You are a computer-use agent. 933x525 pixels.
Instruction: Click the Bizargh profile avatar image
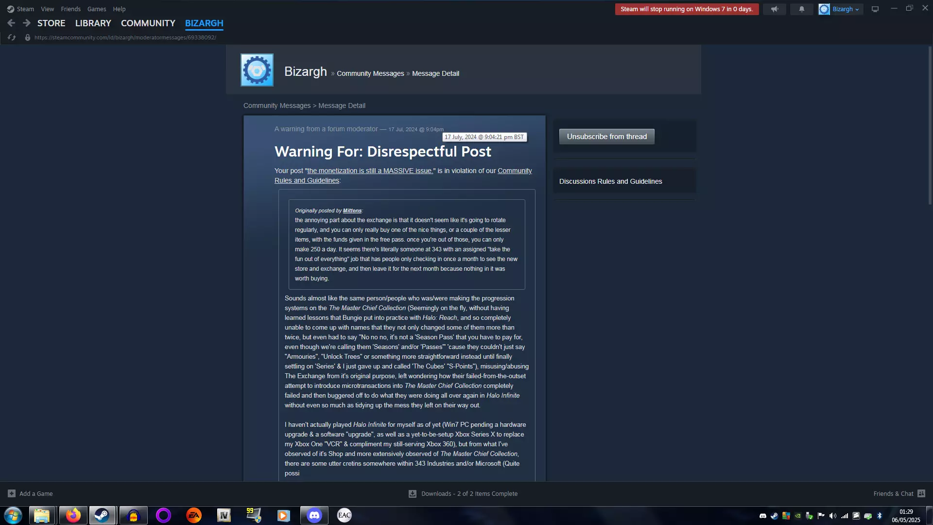point(257,70)
